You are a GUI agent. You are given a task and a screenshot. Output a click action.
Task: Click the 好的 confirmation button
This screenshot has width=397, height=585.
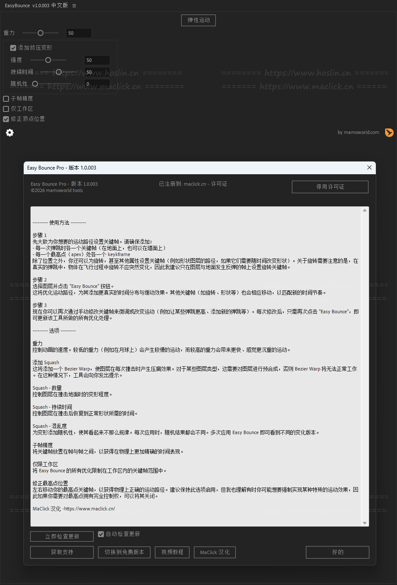[x=338, y=552]
